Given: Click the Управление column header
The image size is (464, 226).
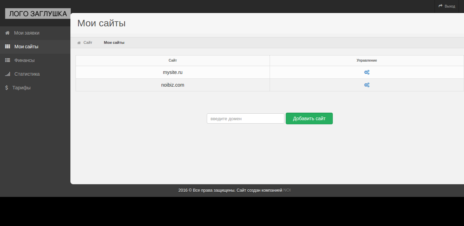Looking at the screenshot, I should pos(367,60).
